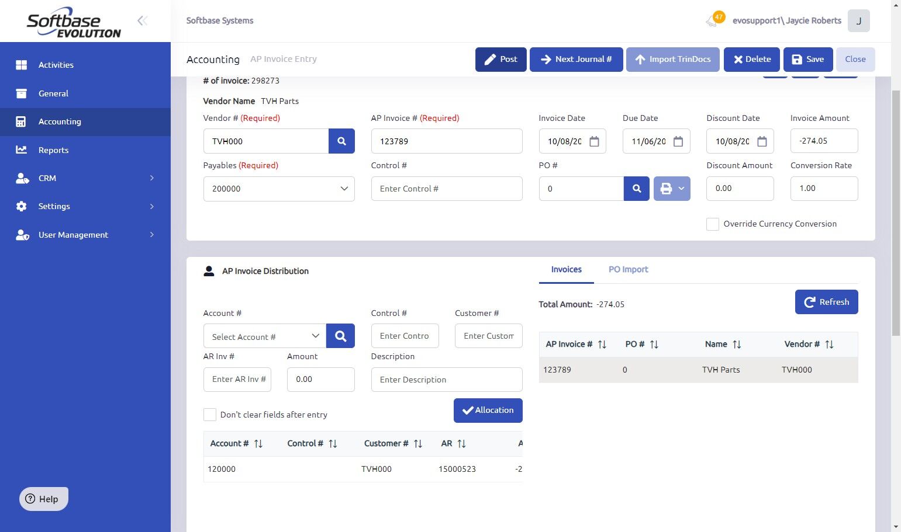
Task: Click the Next Journal # button
Action: [576, 60]
